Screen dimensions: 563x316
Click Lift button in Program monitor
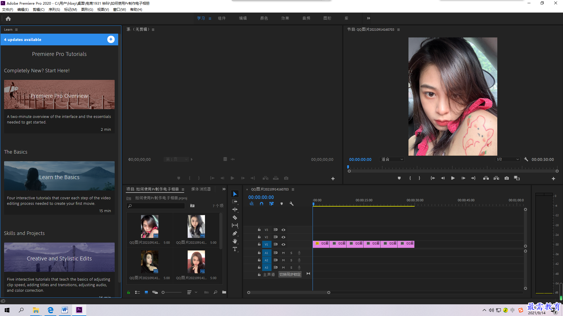coord(486,178)
